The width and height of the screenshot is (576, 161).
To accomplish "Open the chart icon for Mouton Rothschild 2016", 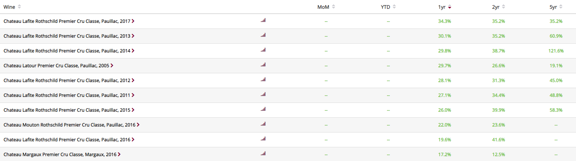I will (x=263, y=124).
